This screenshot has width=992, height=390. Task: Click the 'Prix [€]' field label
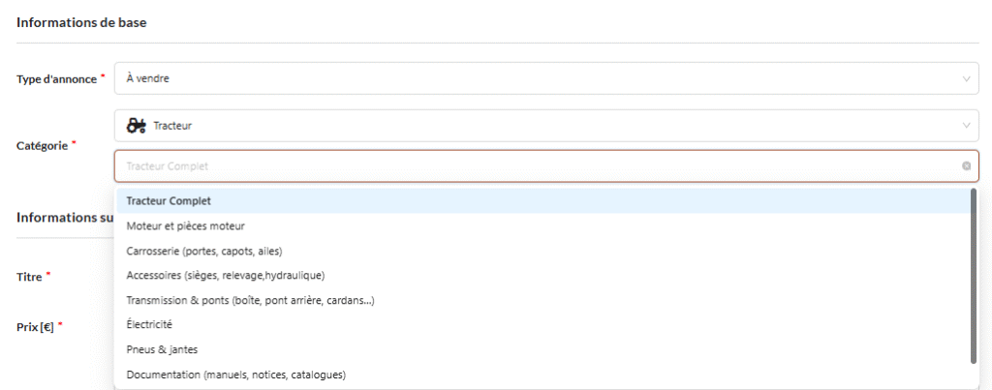click(x=36, y=326)
